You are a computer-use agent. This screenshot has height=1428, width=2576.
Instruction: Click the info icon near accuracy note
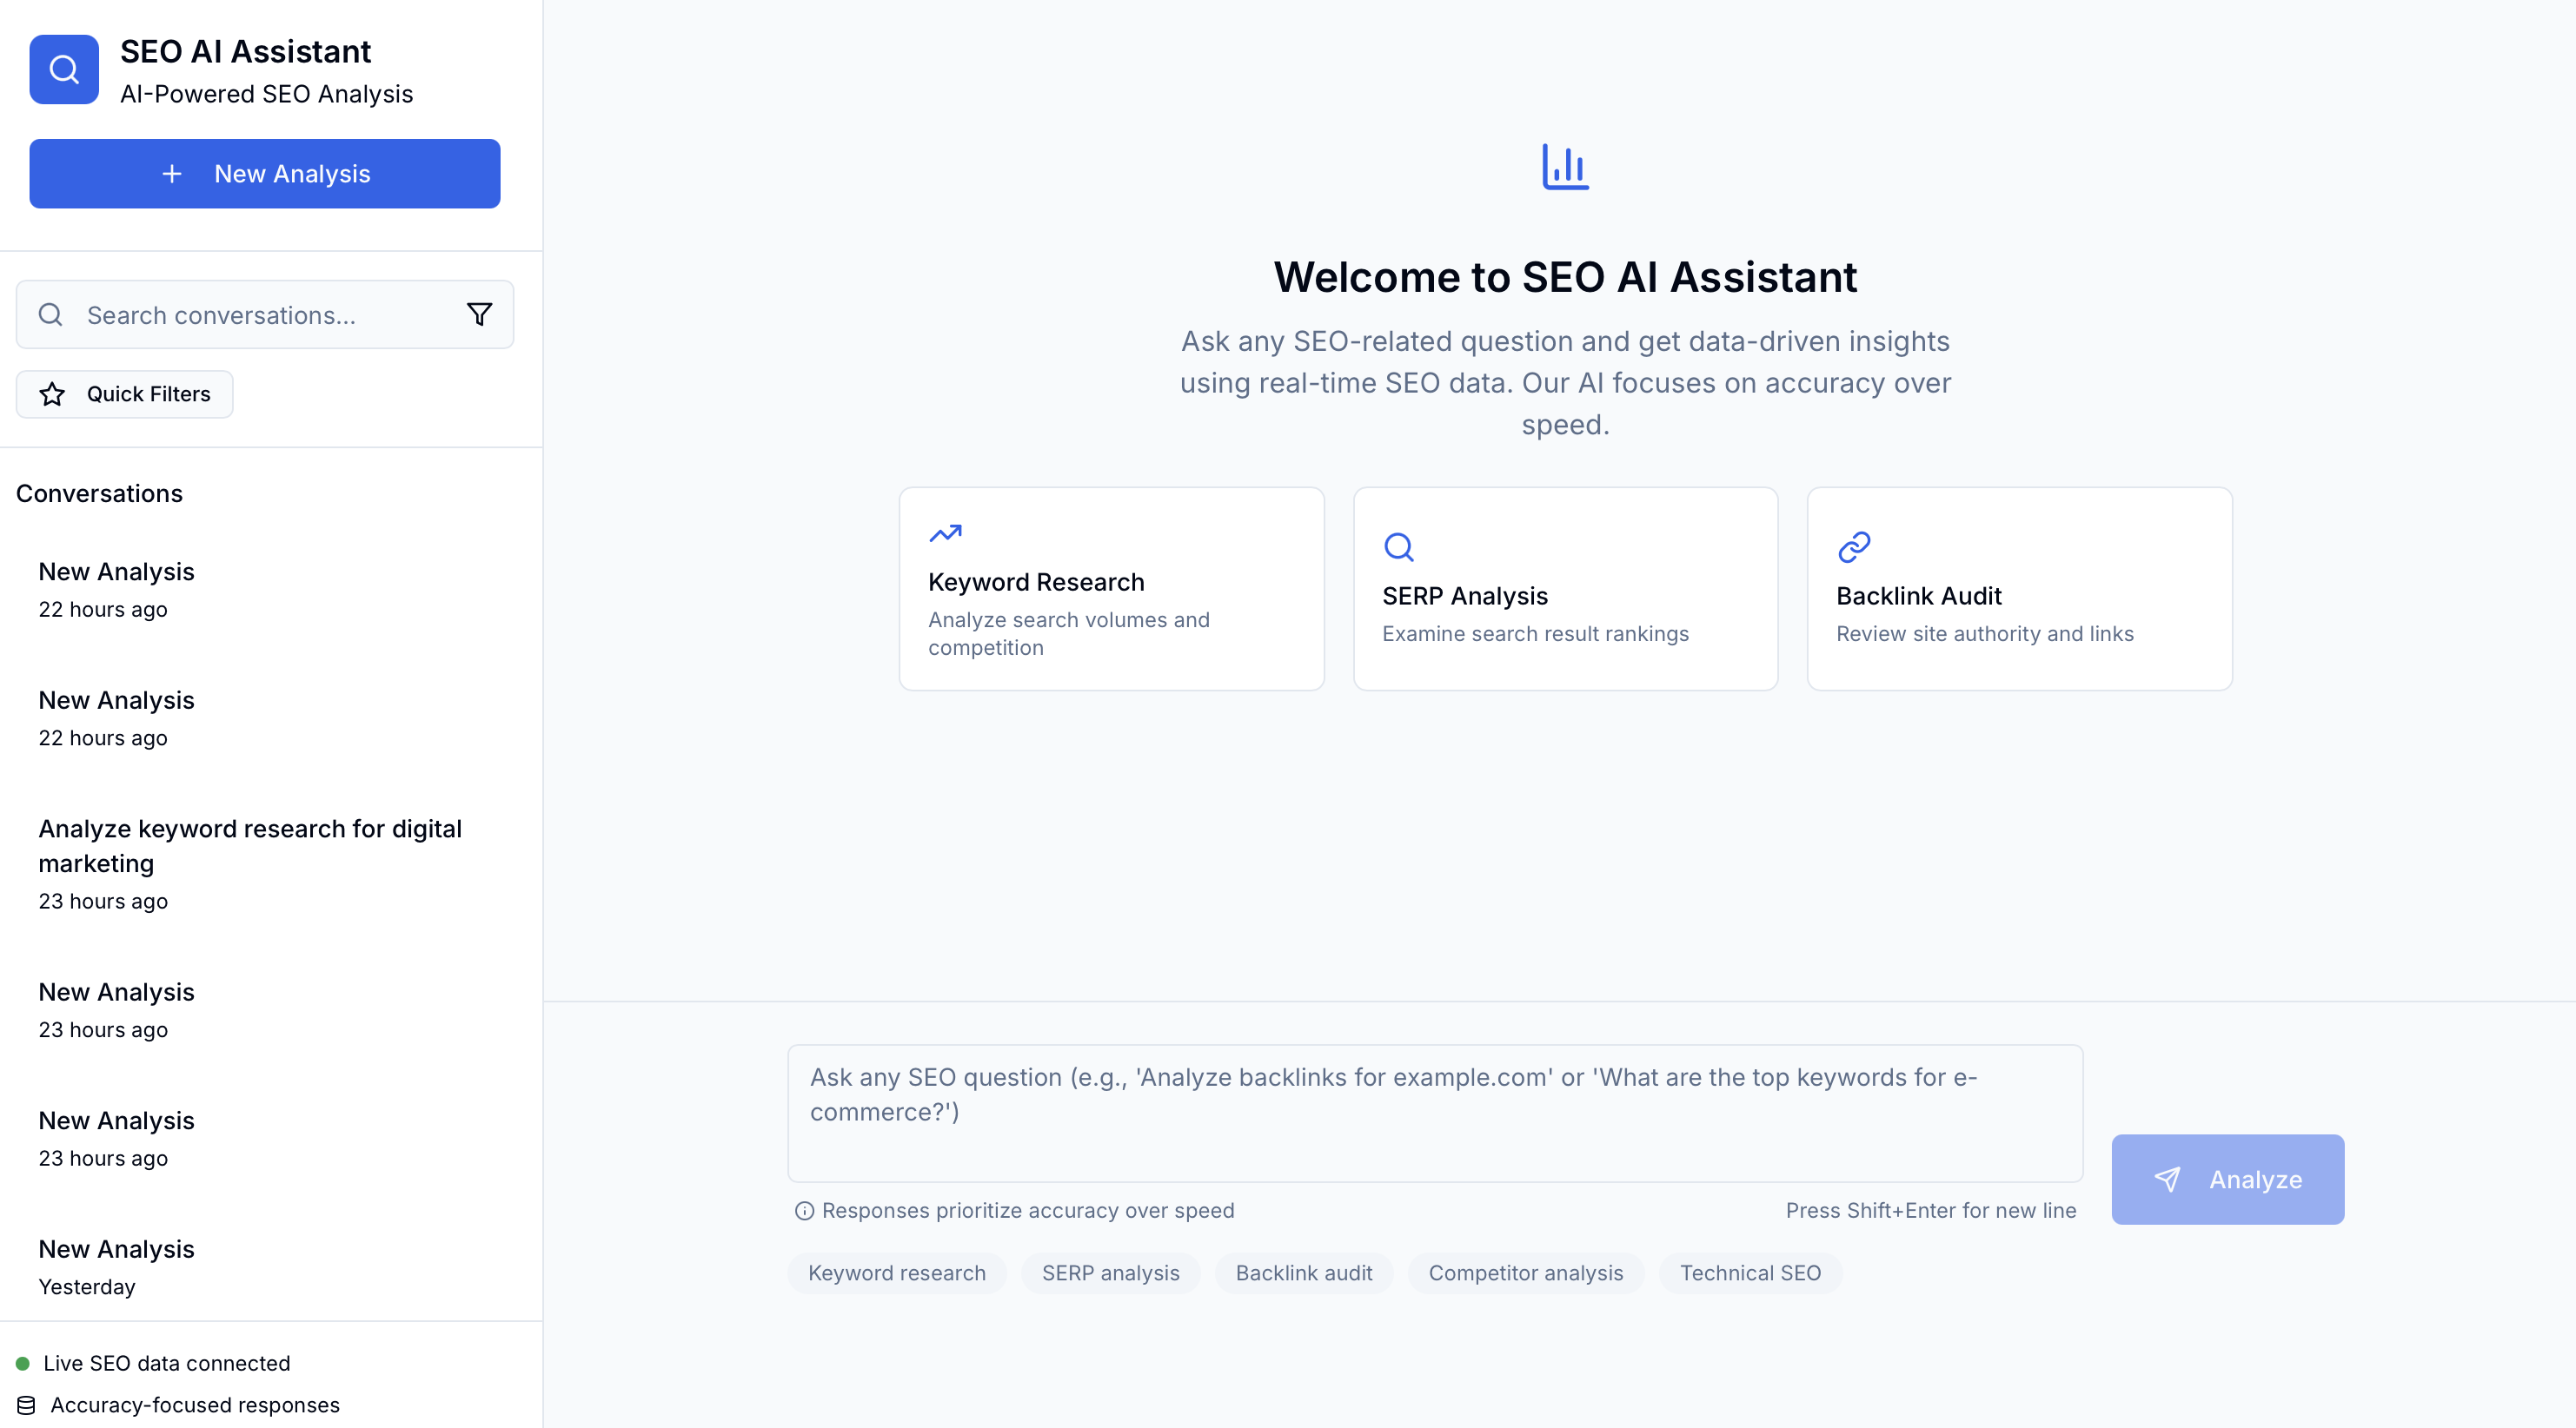point(804,1211)
